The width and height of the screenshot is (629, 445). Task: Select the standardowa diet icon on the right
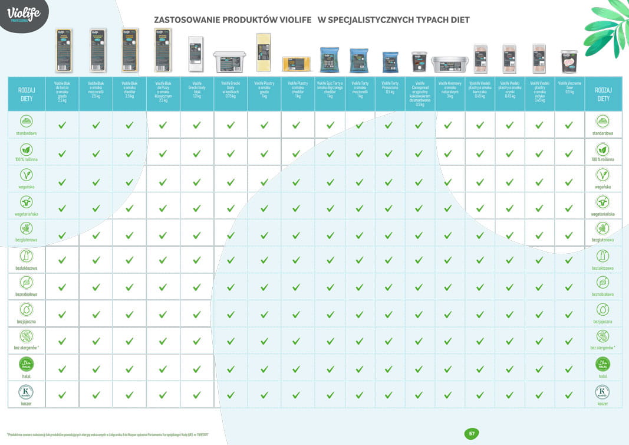[602, 121]
